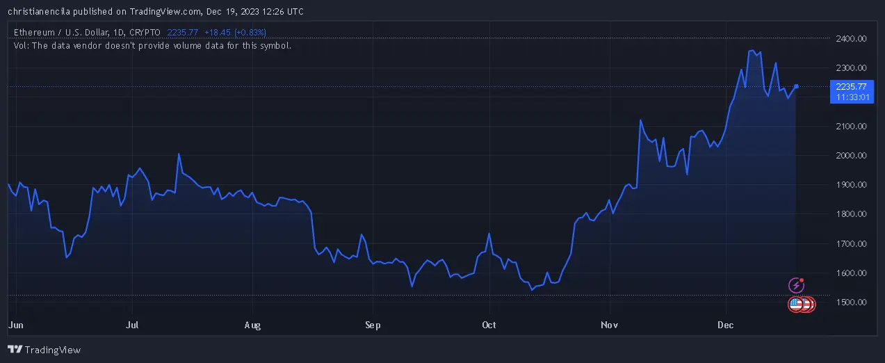Click the 11:33:01 bar countdown timer
885x363 pixels.
(x=854, y=97)
